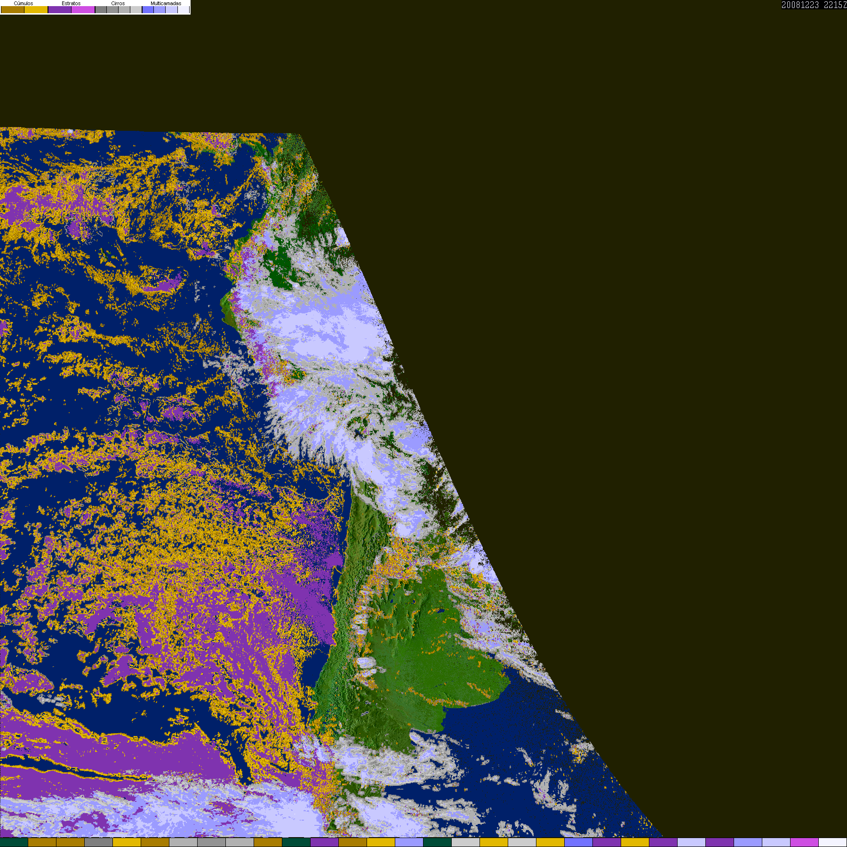Click the magenta cell in the bottom color strip
The width and height of the screenshot is (847, 847).
click(805, 842)
